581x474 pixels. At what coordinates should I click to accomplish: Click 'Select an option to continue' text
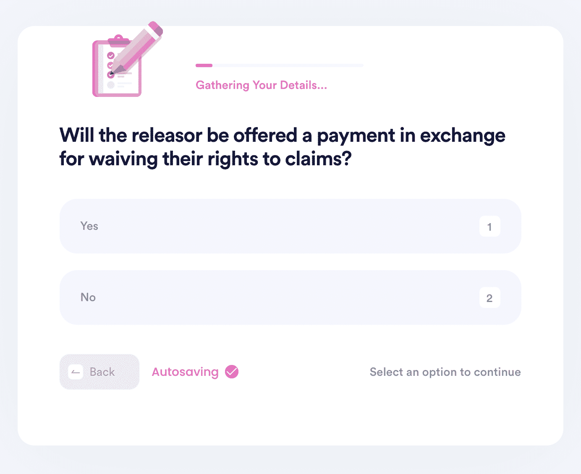tap(445, 372)
